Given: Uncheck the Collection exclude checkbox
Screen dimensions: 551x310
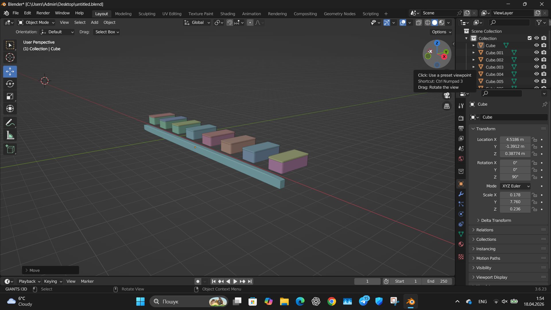Looking at the screenshot, I should click(x=529, y=38).
